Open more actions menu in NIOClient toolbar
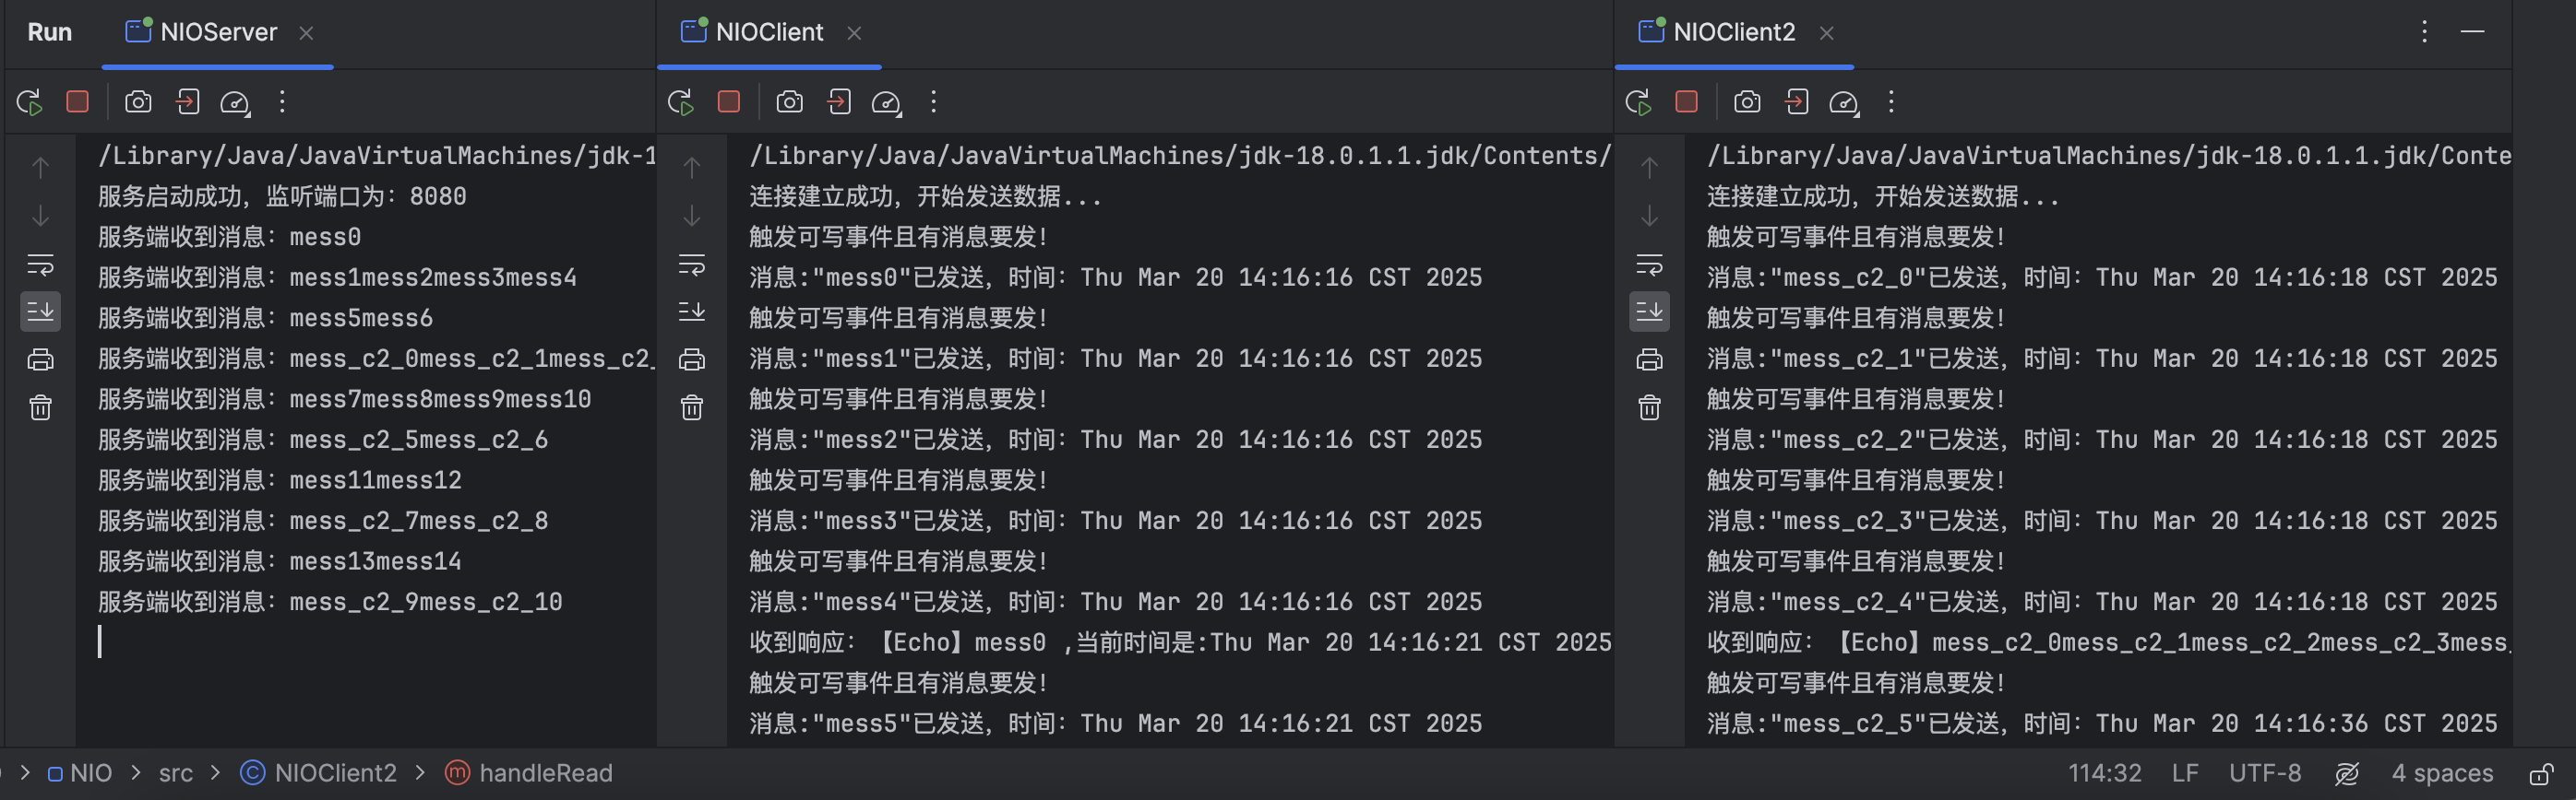This screenshot has height=800, width=2576. [934, 102]
